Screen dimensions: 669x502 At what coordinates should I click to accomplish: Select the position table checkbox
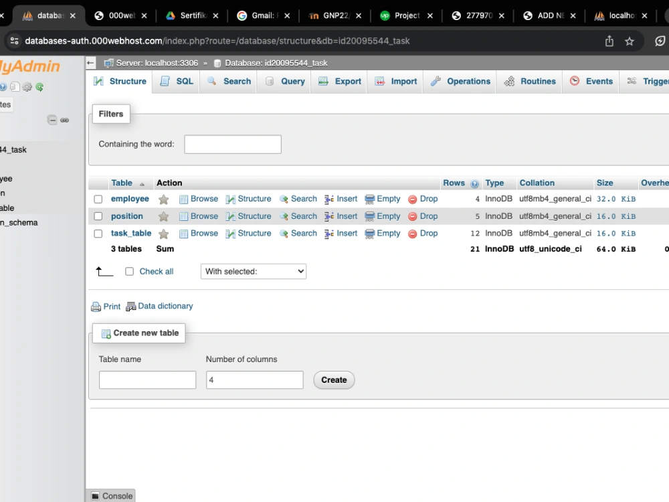(x=98, y=216)
